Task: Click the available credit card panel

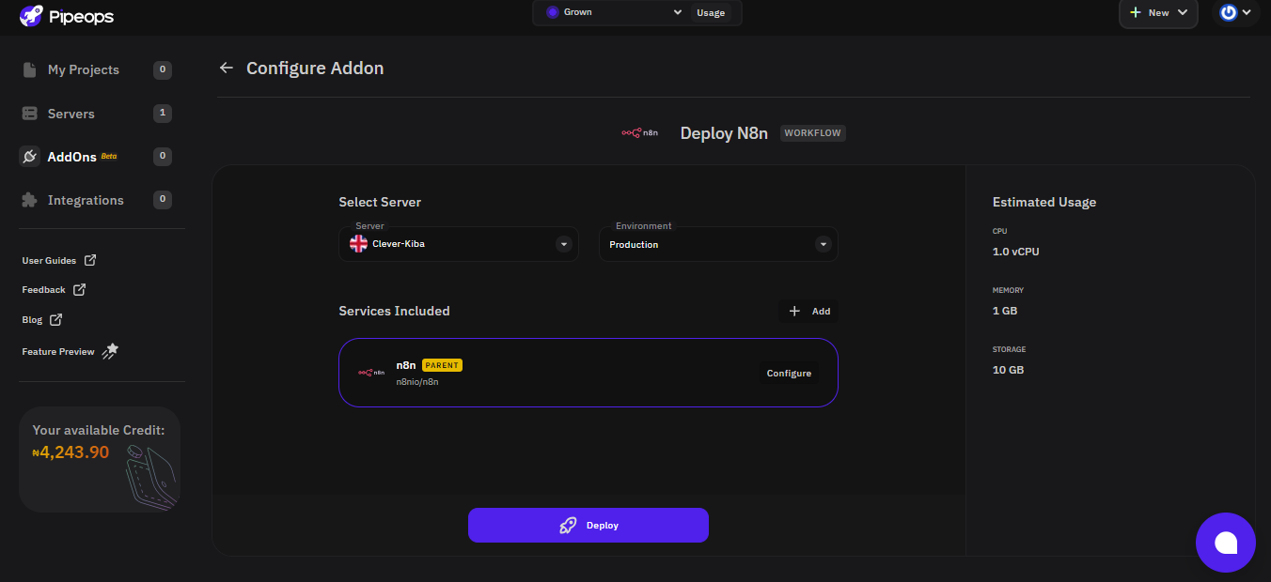Action: pos(100,459)
